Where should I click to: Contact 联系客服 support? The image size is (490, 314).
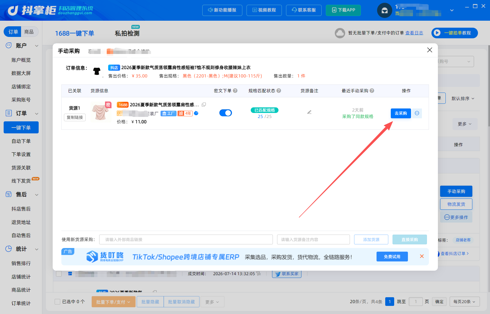tap(304, 10)
